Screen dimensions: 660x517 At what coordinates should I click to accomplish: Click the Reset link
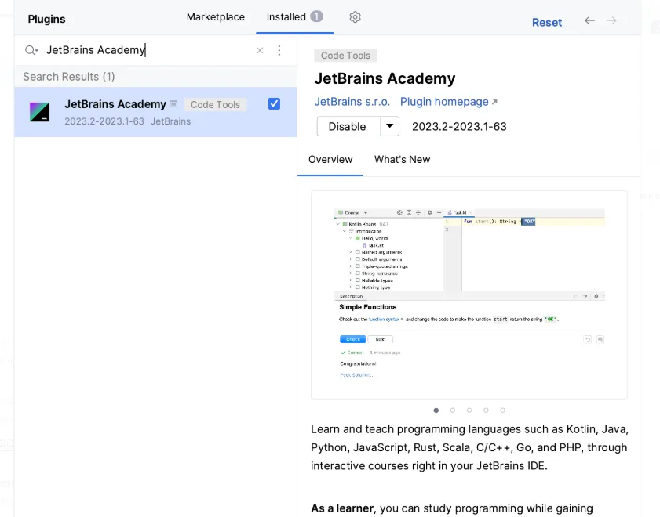(547, 23)
